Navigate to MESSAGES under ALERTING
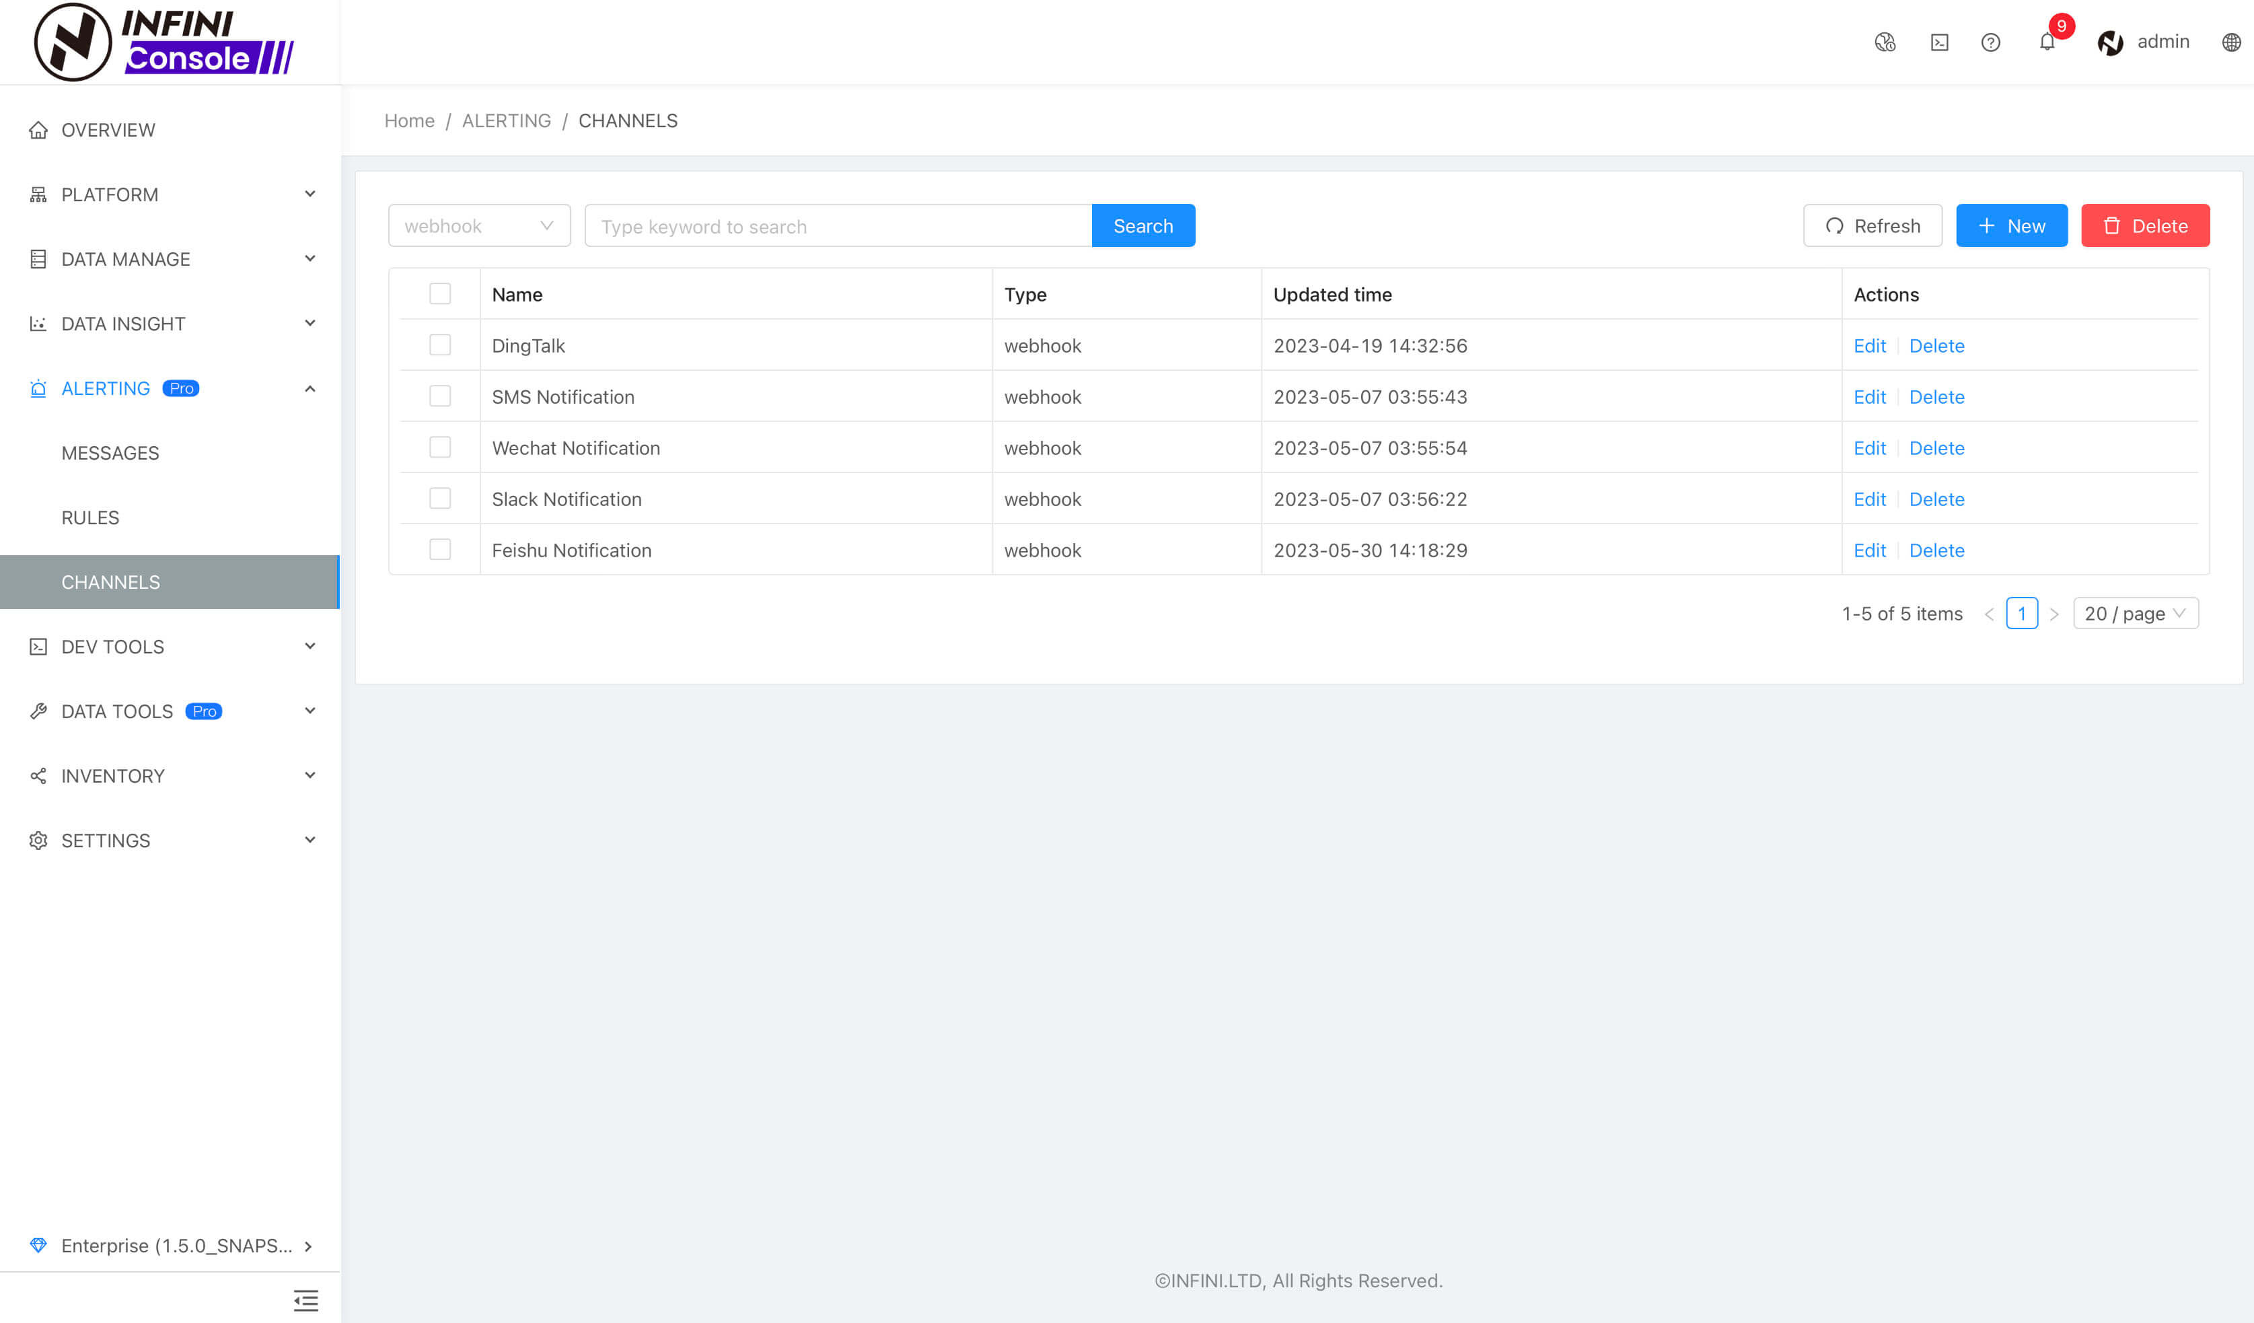Image resolution: width=2254 pixels, height=1323 pixels. tap(110, 452)
